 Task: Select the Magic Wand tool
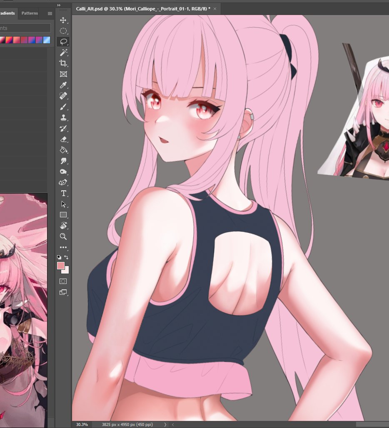point(63,52)
